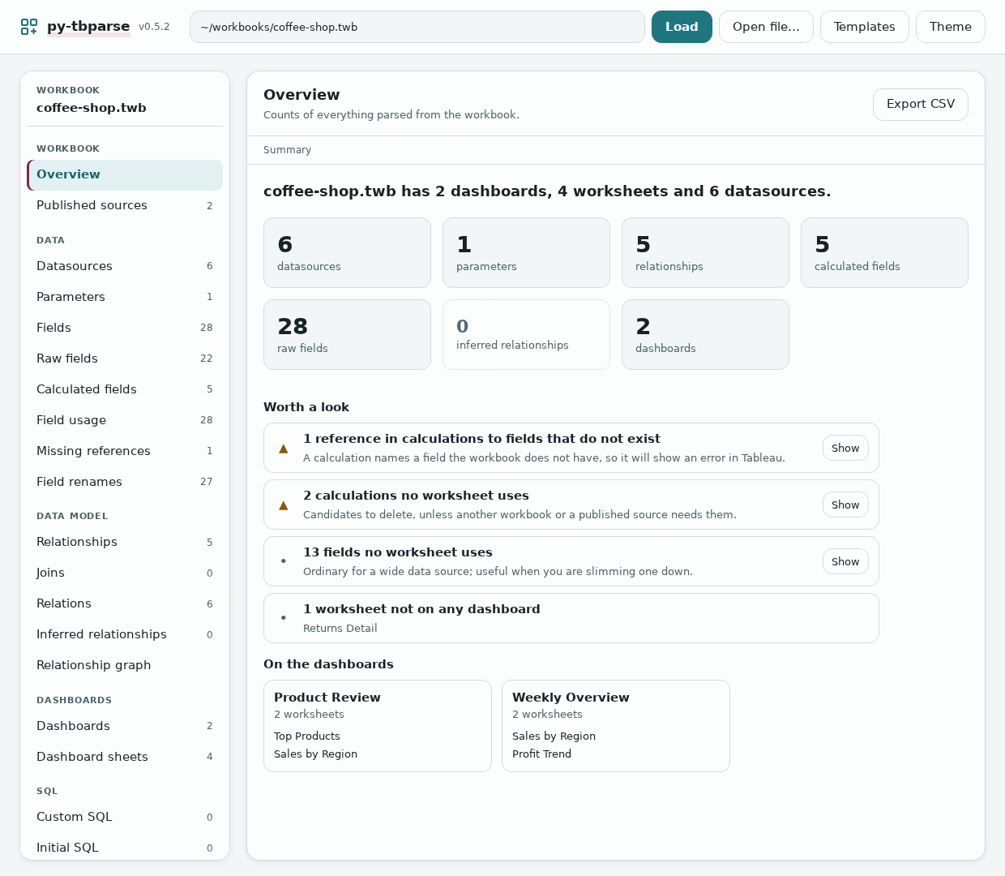The height and width of the screenshot is (876, 1005).
Task: Click Sales by Region under Weekly Overview
Action: [554, 736]
